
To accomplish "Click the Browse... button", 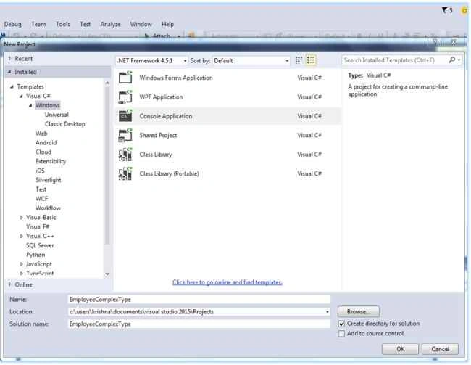I will tap(359, 311).
